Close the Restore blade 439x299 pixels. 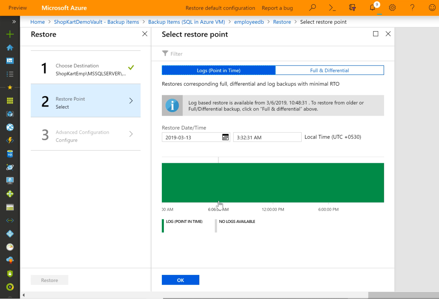tap(145, 34)
